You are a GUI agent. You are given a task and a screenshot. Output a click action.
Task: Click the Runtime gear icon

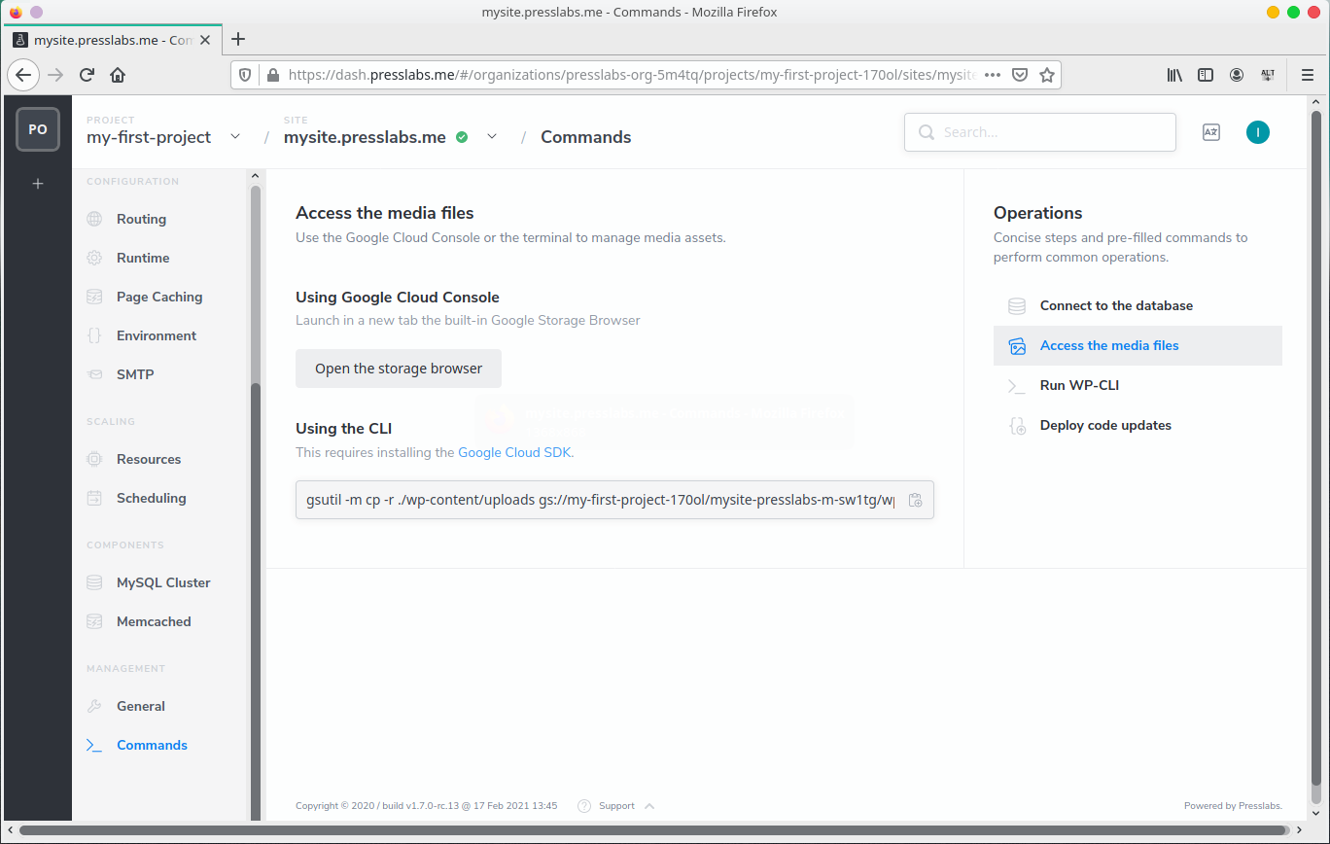[94, 258]
